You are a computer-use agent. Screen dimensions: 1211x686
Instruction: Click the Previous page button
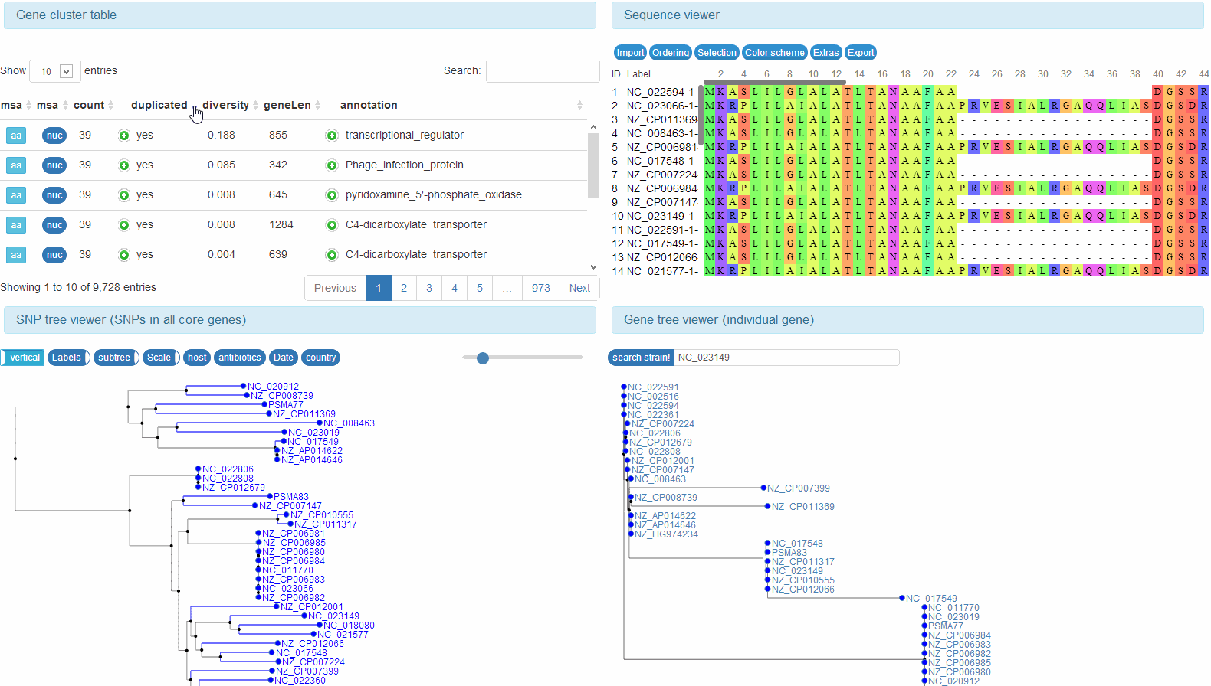(x=335, y=288)
